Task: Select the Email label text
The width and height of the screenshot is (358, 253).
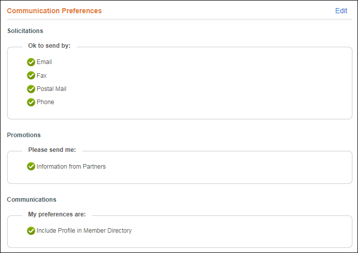Action: [x=44, y=62]
